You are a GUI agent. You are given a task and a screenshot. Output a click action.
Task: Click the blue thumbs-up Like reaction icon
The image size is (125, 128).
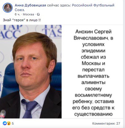tap(5, 123)
